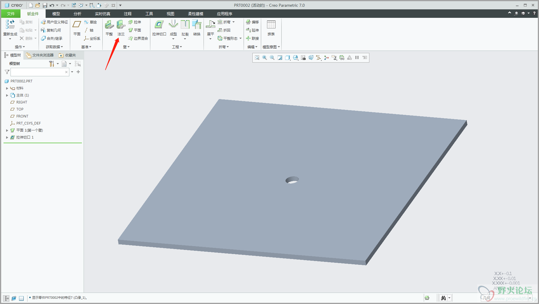
Task: Click the Regenerate (重新生成) icon
Action: [10, 25]
